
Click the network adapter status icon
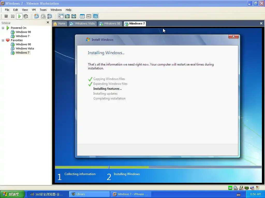coord(247,188)
